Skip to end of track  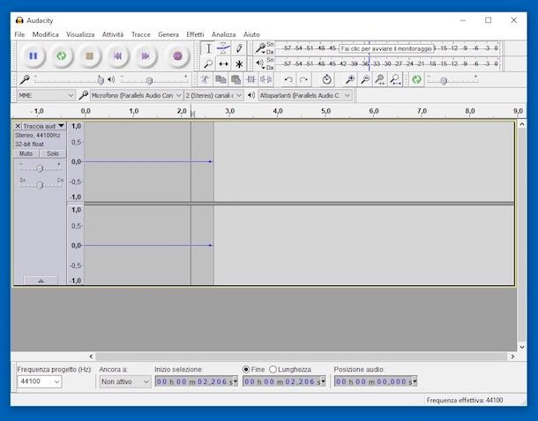[x=146, y=55]
